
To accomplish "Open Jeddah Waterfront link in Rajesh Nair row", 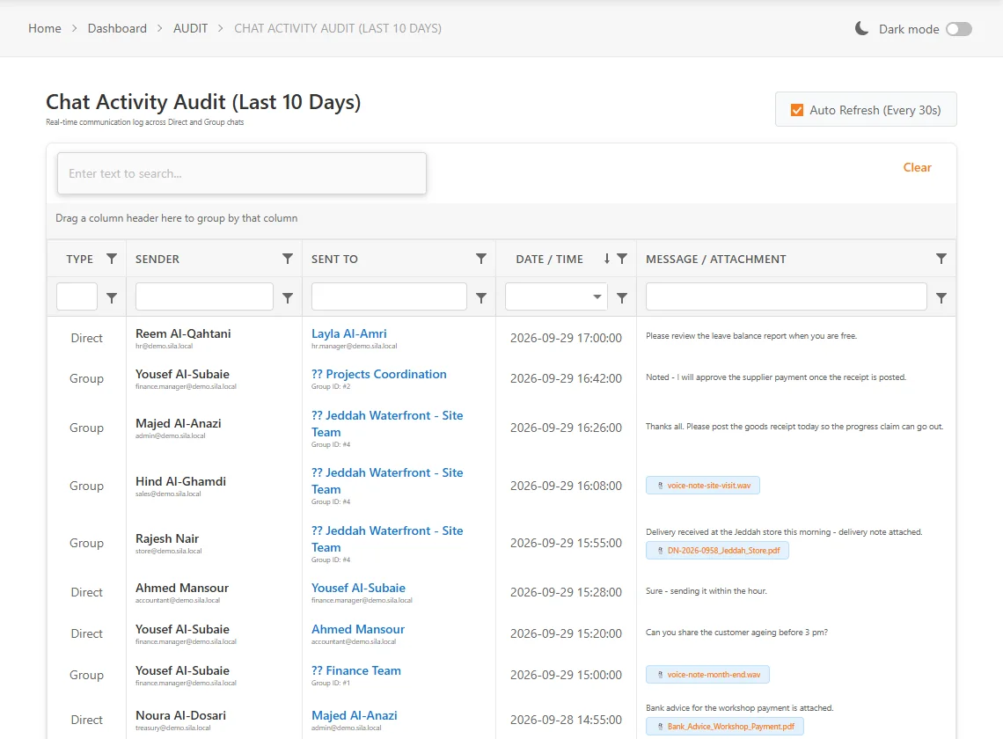I will click(387, 538).
